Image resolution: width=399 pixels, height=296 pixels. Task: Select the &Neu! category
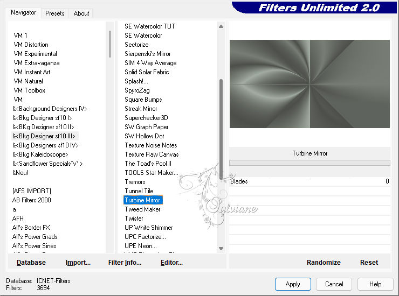(20, 173)
